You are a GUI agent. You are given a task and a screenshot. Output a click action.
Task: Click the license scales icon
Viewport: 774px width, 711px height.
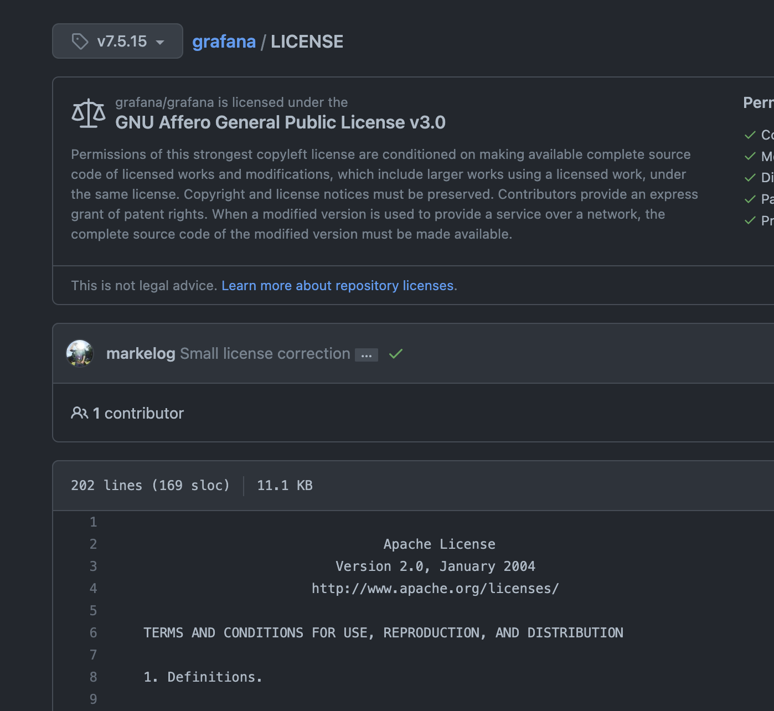(89, 114)
